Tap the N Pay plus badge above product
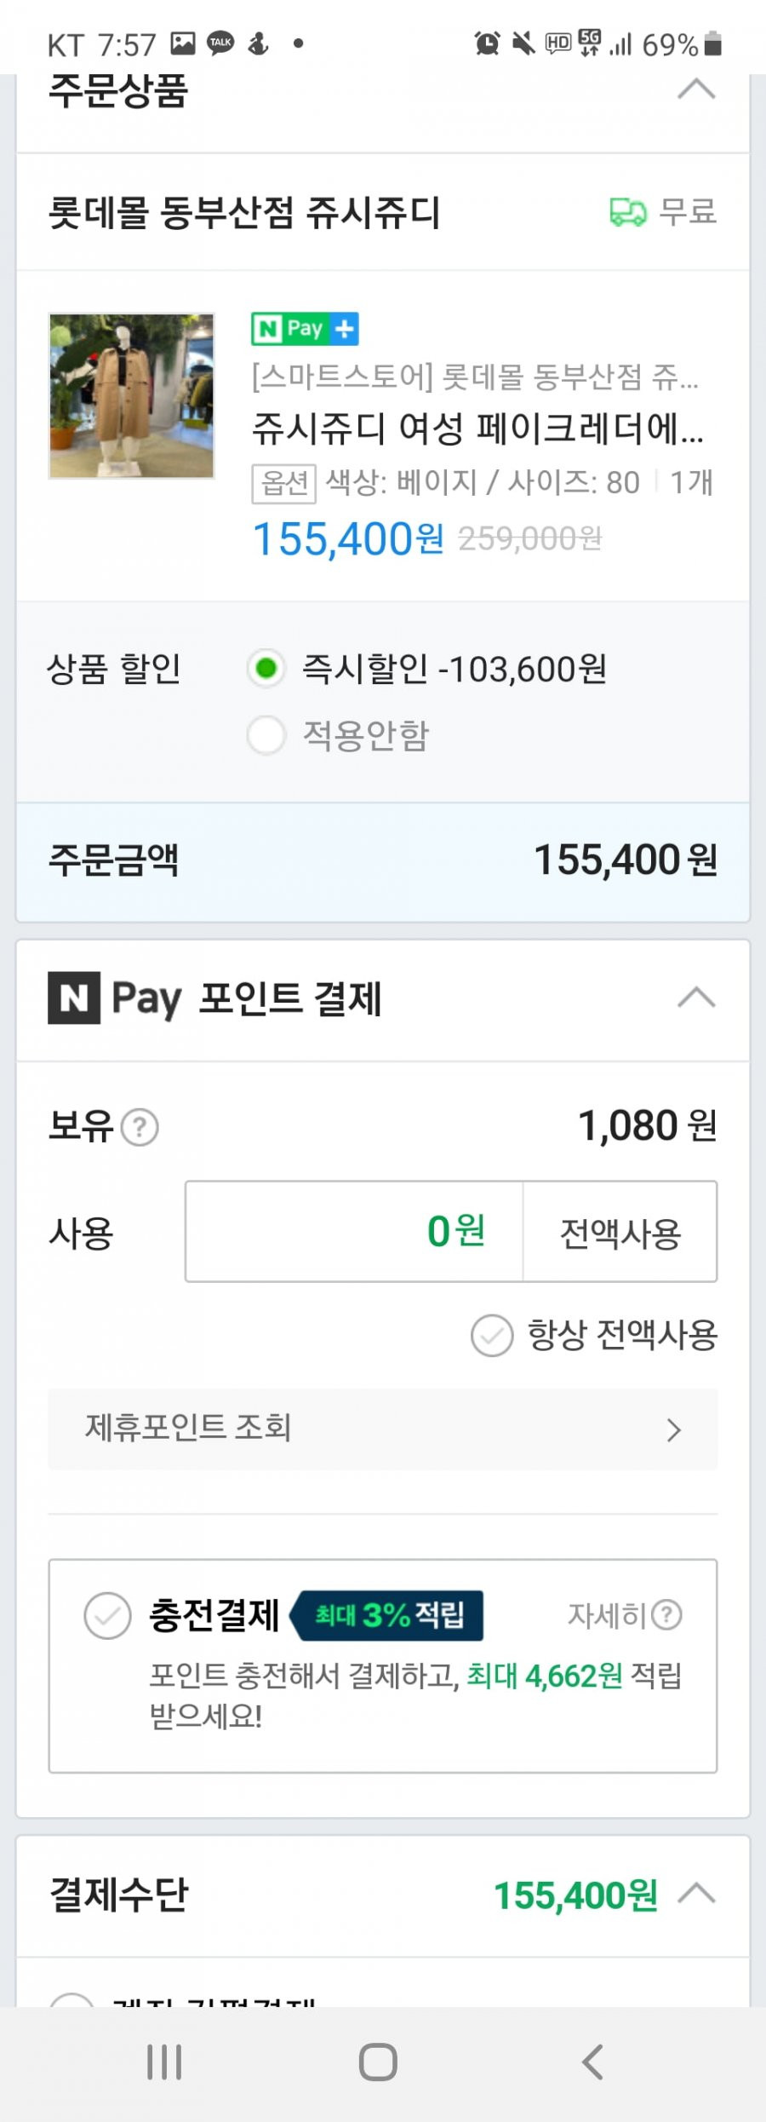The width and height of the screenshot is (766, 2122). [305, 329]
